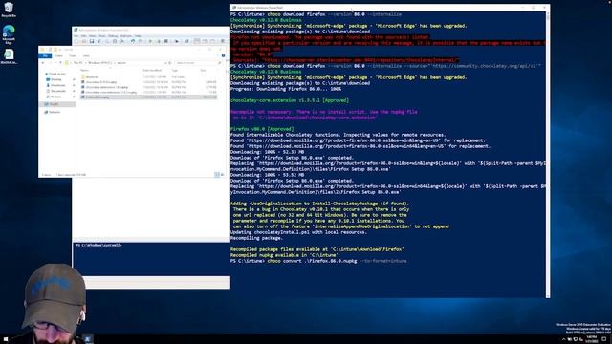Select Quick access in Explorer navigation pane
The height and width of the screenshot is (344, 612).
click(x=57, y=74)
